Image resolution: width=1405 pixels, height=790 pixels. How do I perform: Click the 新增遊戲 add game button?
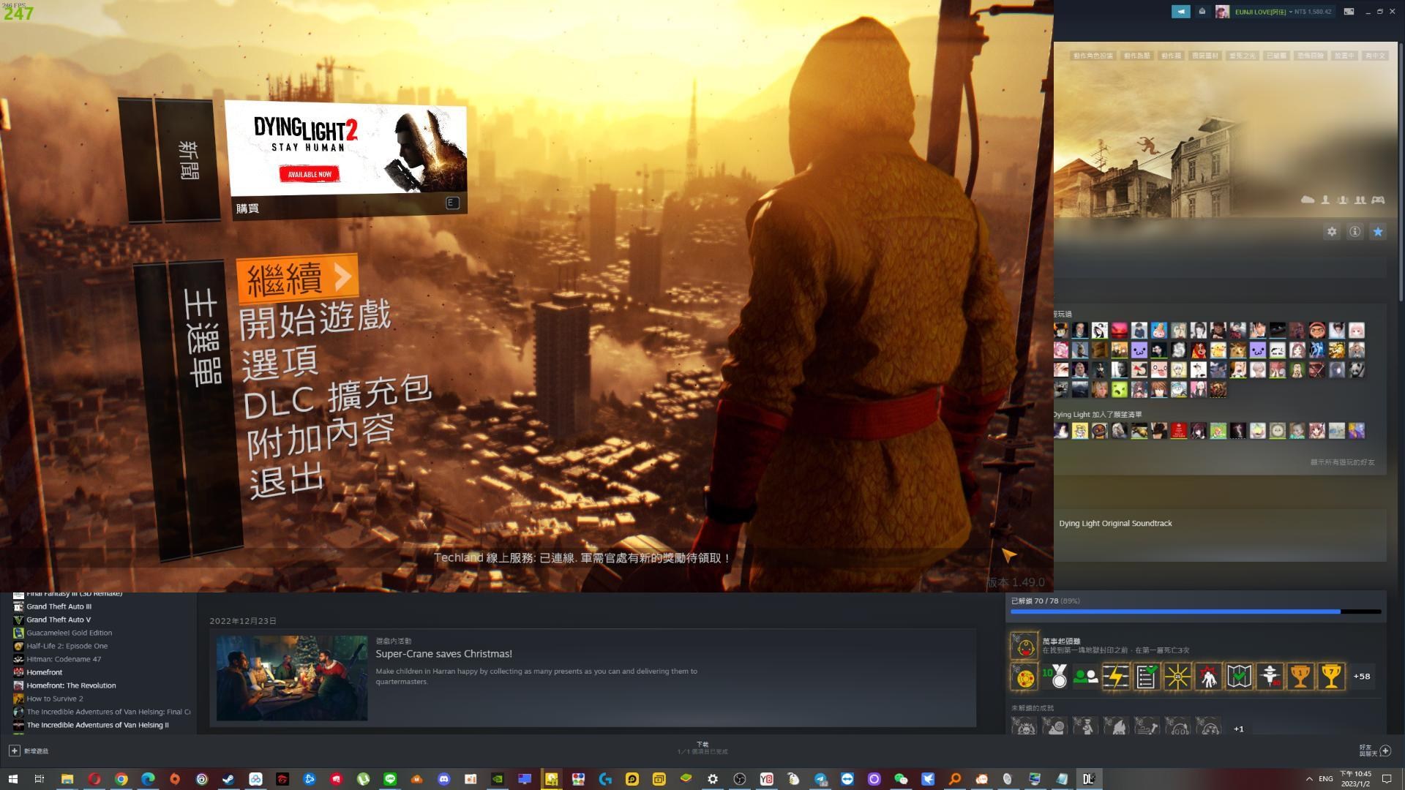click(29, 751)
